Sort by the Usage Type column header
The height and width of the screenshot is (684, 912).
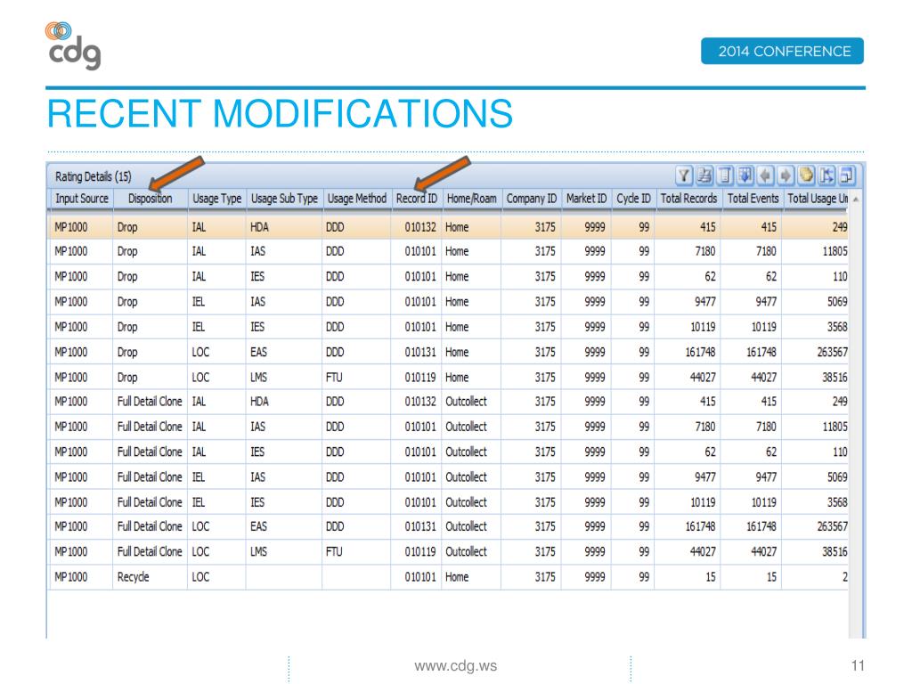217,199
